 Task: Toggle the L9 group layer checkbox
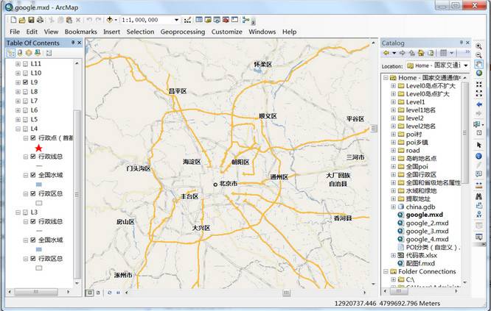pyautogui.click(x=25, y=82)
